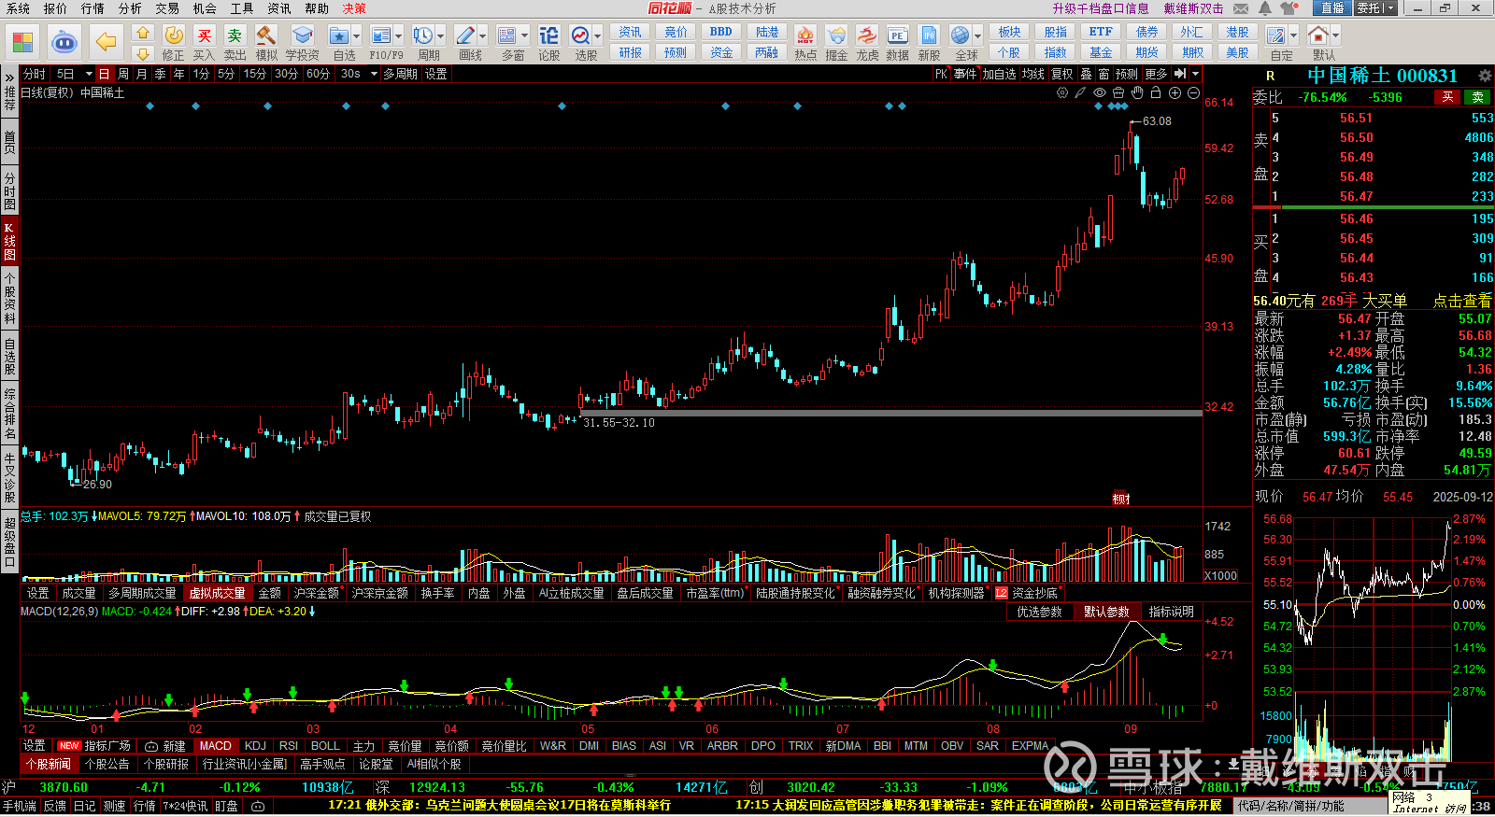
Task: Open the colorful grid home icon
Action: (22, 42)
